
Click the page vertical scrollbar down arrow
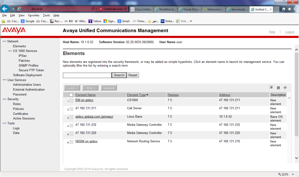tap(296, 158)
